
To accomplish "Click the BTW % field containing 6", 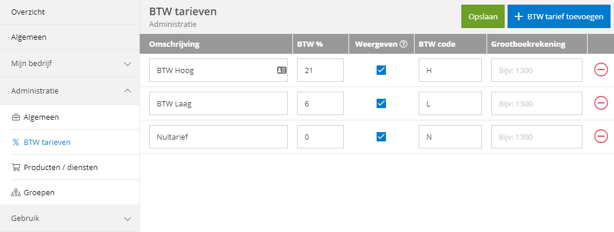I will click(320, 103).
